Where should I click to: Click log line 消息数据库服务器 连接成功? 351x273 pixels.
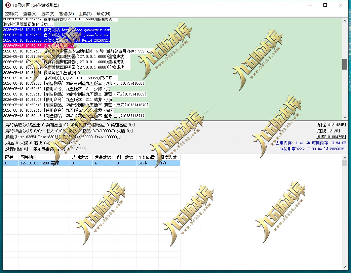pos(67,67)
